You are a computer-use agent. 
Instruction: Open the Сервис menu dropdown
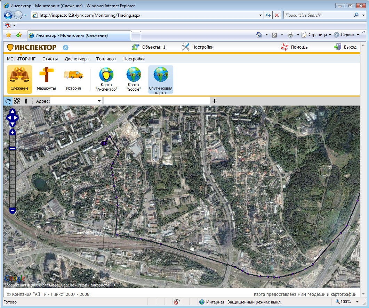tap(358, 35)
